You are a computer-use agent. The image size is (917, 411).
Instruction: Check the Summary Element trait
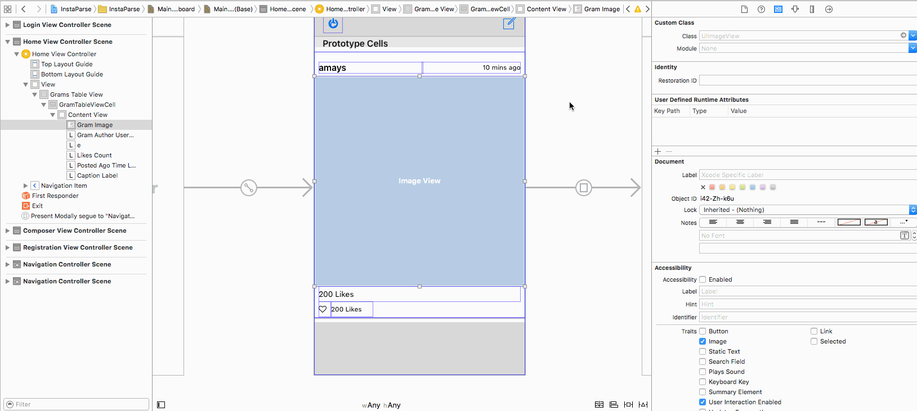click(x=703, y=392)
